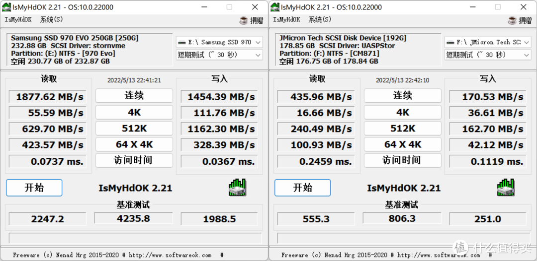Click the softwareok.com link in right window footer
Image resolution: width=537 pixels, height=261 pixels.
[439, 255]
